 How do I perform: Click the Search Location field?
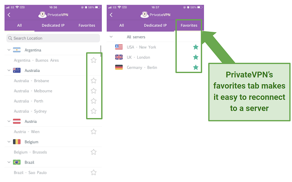53,38
